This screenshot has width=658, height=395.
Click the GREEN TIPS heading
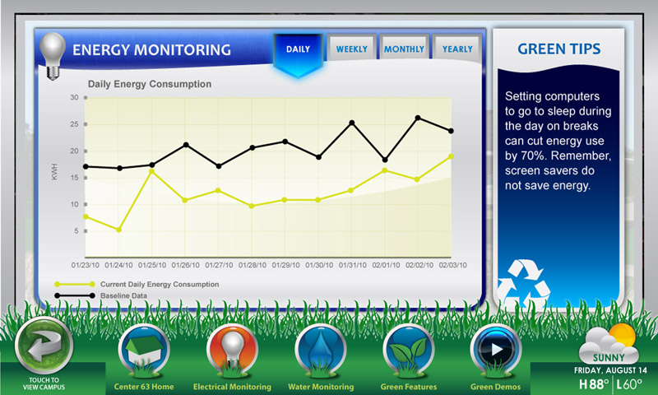point(558,49)
